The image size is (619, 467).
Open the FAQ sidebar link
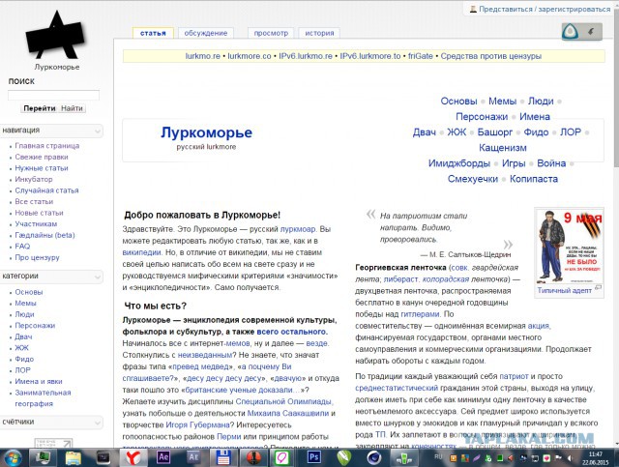tap(22, 246)
